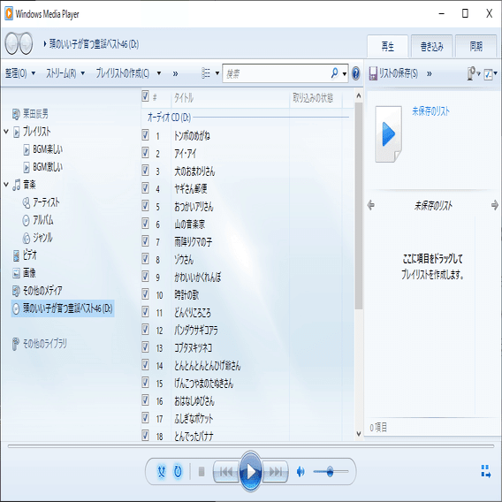Switch to the 同期 tab
The image size is (502, 502).
click(x=475, y=47)
